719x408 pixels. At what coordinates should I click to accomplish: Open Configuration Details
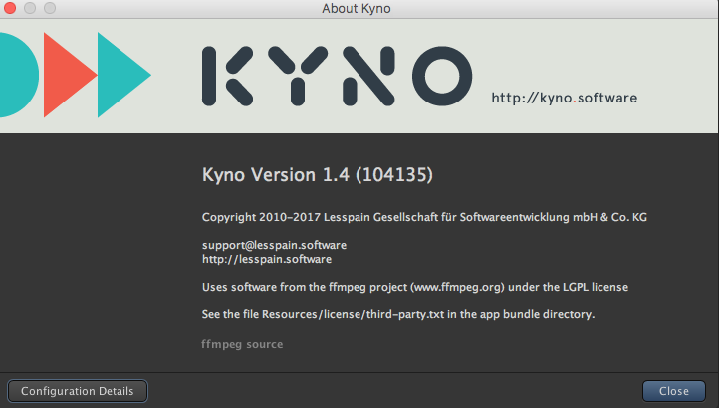[x=78, y=391]
